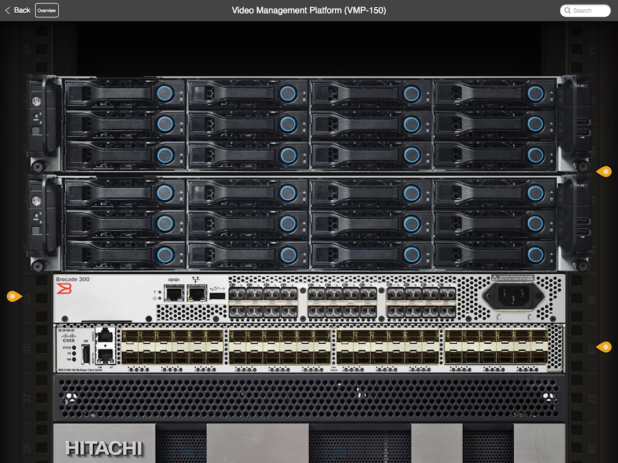The height and width of the screenshot is (463, 618).
Task: Select the Brocade 300 switch label
Action: pyautogui.click(x=72, y=279)
